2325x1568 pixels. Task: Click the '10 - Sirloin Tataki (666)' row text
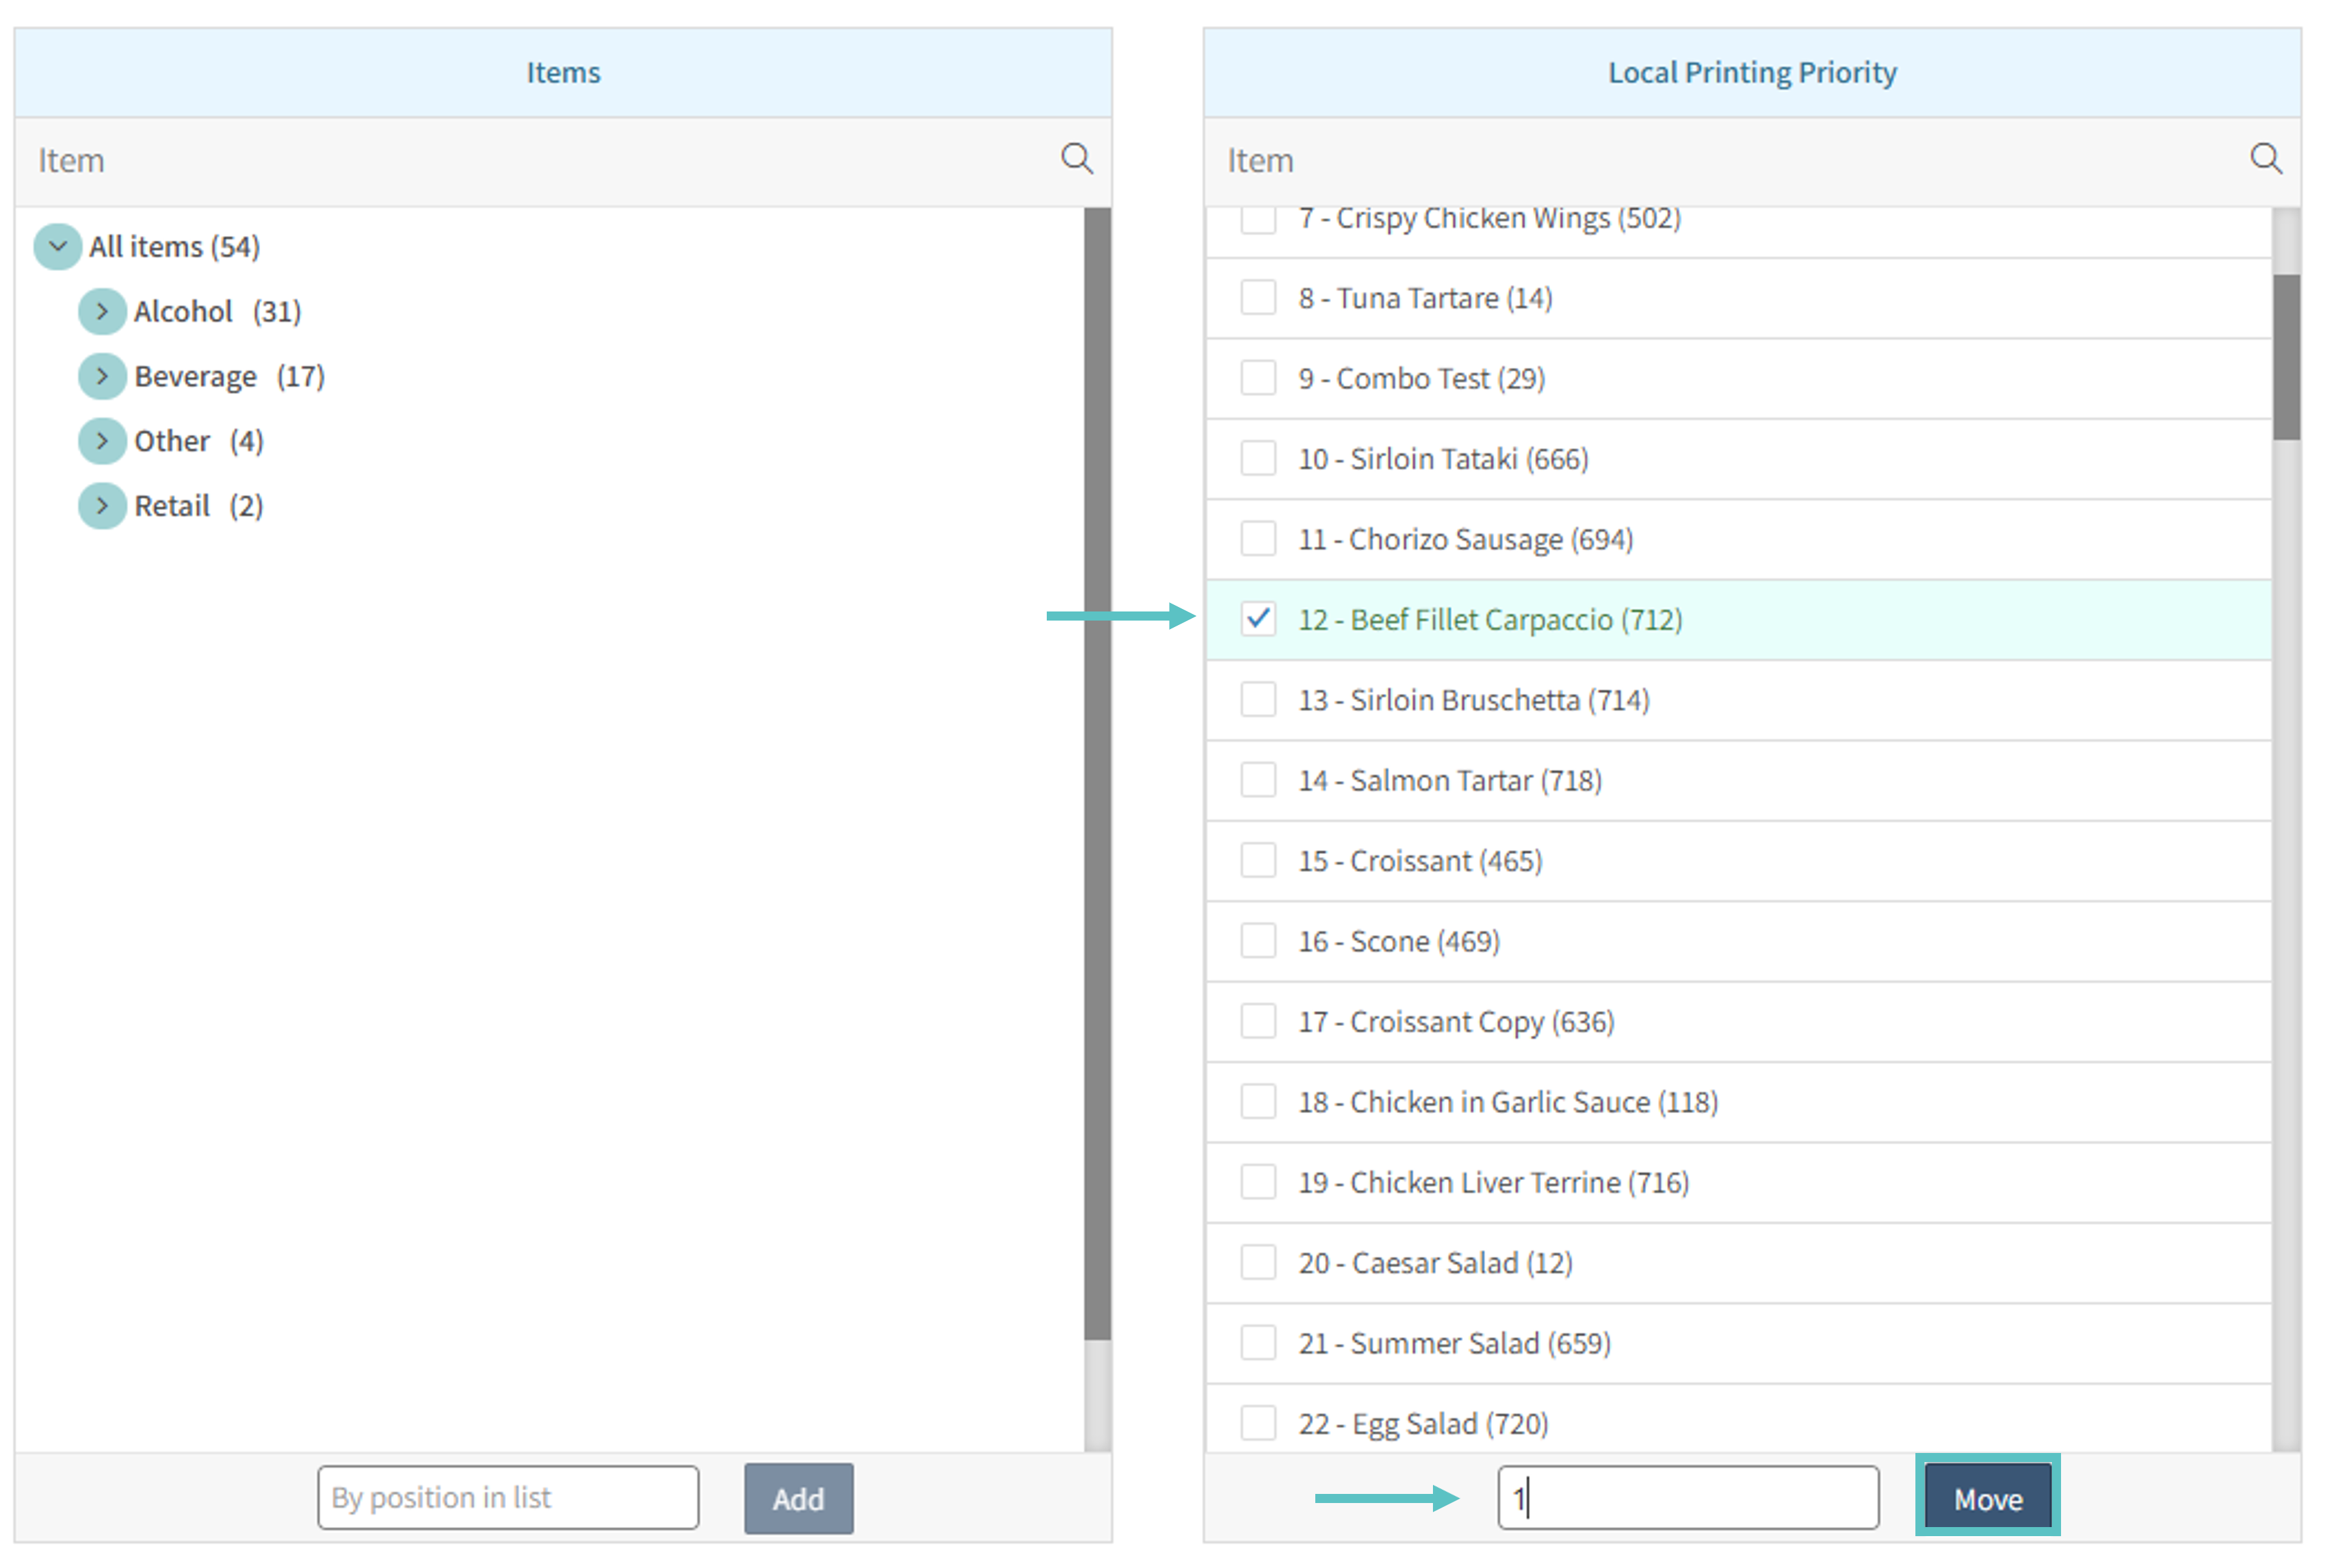click(1443, 459)
